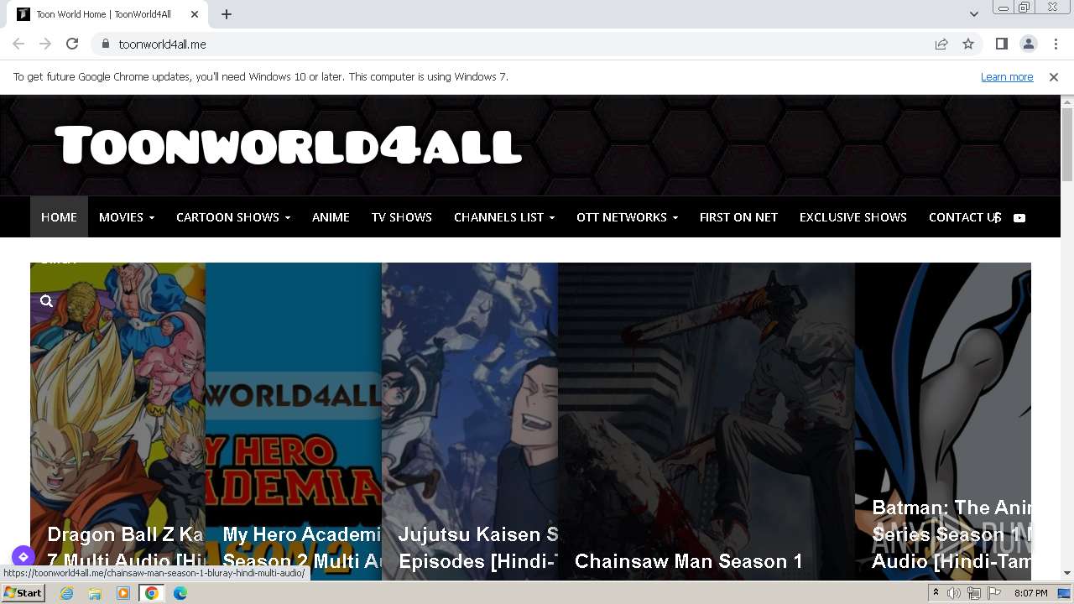Viewport: 1074px width, 604px height.
Task: View site info via padlock icon
Action: (x=105, y=44)
